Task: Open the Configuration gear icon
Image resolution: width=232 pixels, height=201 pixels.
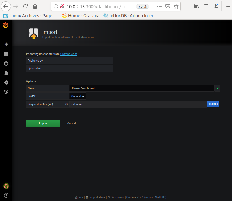Action: pyautogui.click(x=6, y=82)
